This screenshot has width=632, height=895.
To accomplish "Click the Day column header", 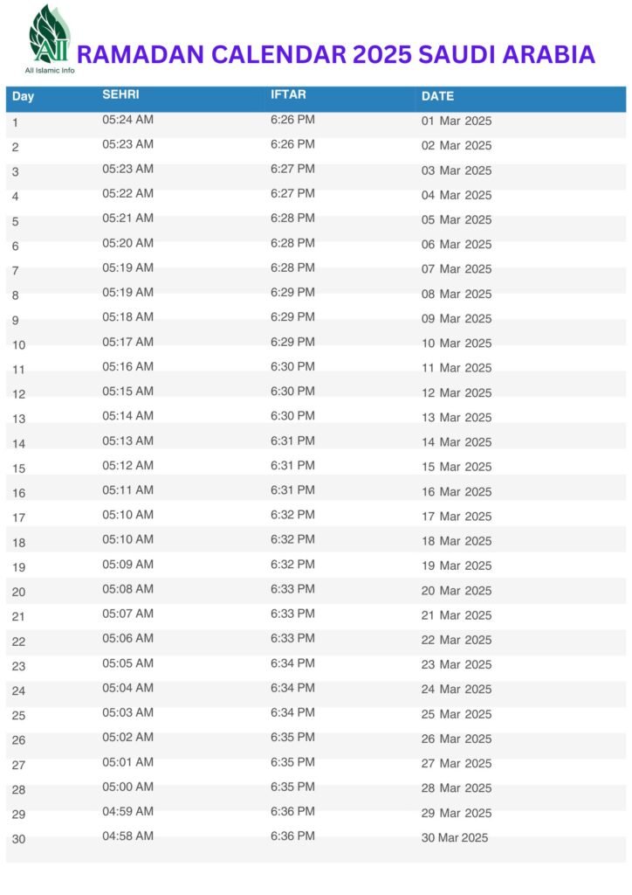I will (24, 96).
